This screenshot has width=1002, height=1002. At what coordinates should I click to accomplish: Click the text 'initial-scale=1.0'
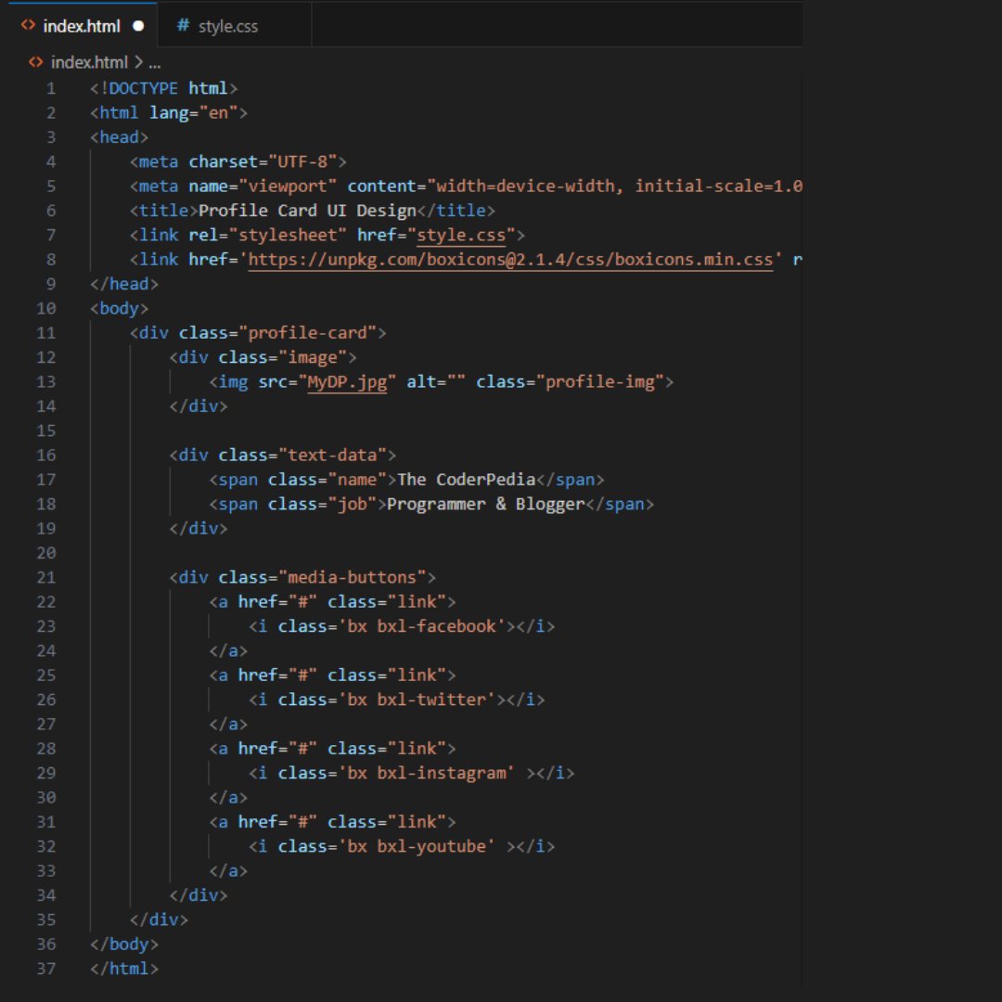(x=718, y=186)
